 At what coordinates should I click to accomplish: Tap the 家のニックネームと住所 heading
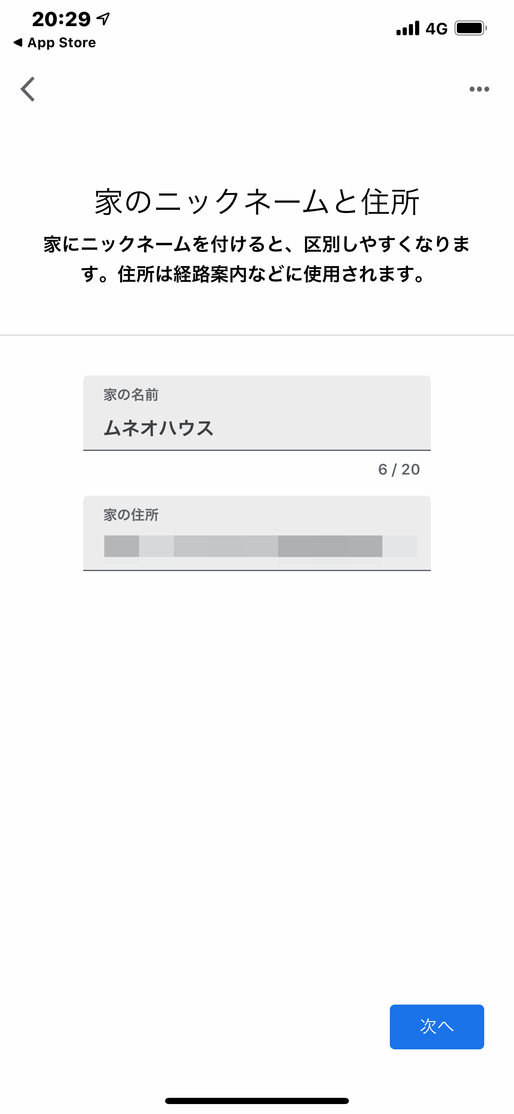(x=257, y=202)
